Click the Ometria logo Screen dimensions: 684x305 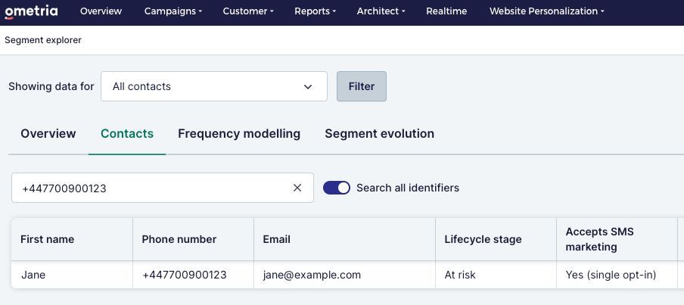tap(31, 11)
